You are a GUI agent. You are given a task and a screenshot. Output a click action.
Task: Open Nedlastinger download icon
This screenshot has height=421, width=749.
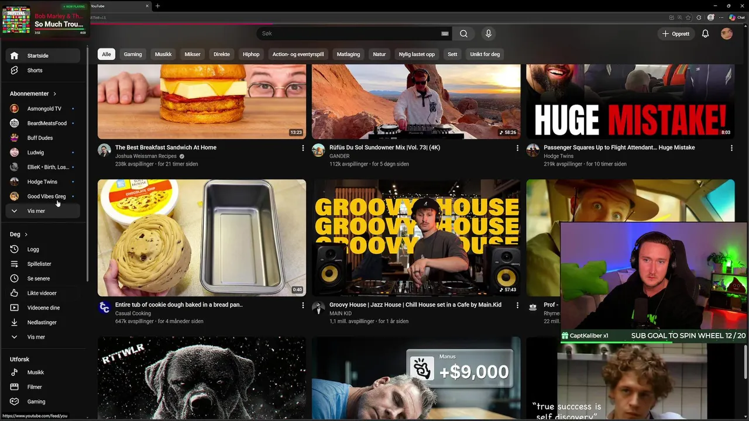click(x=15, y=322)
